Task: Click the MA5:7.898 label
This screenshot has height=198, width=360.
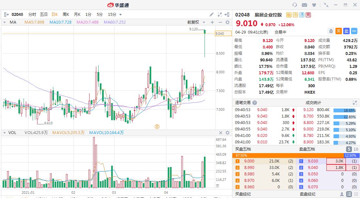Action: (35, 22)
